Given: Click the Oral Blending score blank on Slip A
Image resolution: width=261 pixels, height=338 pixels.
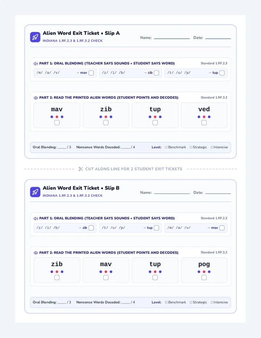Looking at the screenshot, I should (62, 148).
